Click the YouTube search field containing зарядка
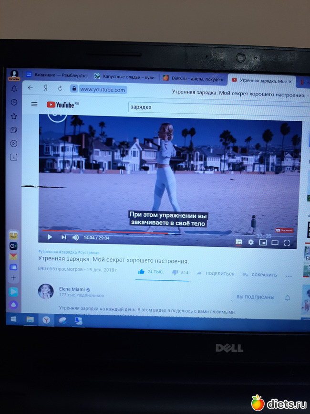310x414 pixels. pyautogui.click(x=191, y=107)
